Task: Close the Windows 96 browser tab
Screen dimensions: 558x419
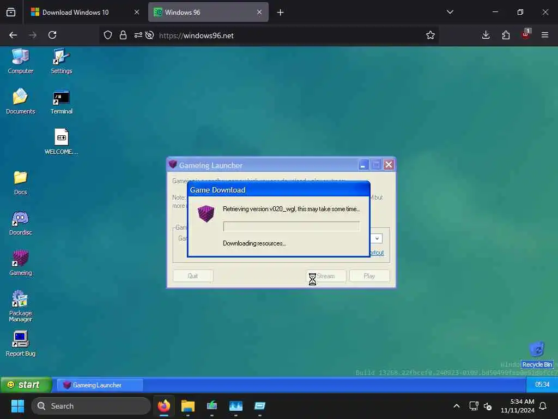Action: point(259,12)
